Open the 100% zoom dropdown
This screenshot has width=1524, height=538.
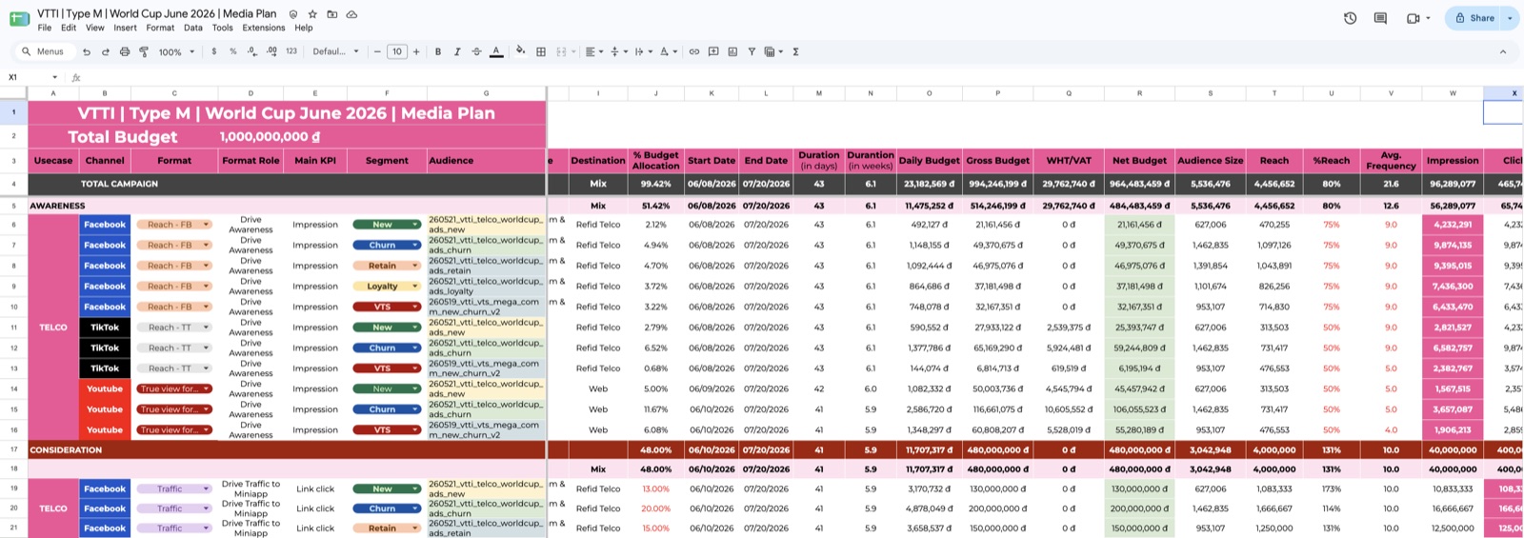point(176,51)
